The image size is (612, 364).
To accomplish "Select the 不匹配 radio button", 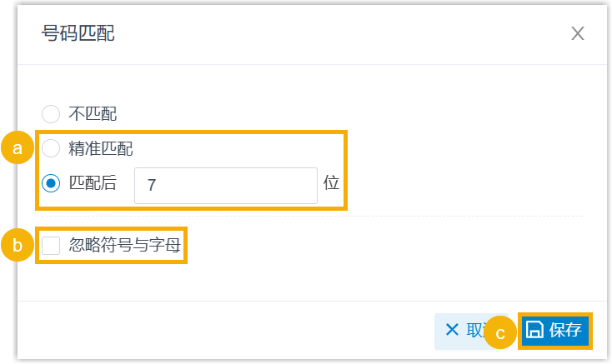I will (x=51, y=113).
